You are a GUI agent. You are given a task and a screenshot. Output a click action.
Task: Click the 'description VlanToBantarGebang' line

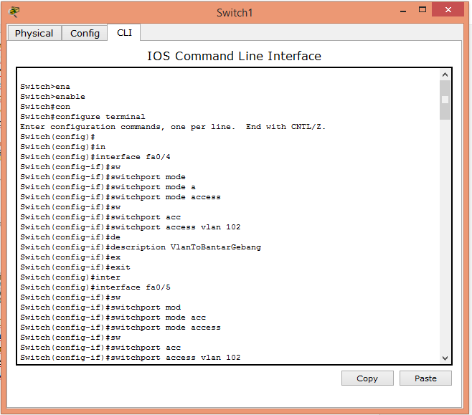(141, 247)
